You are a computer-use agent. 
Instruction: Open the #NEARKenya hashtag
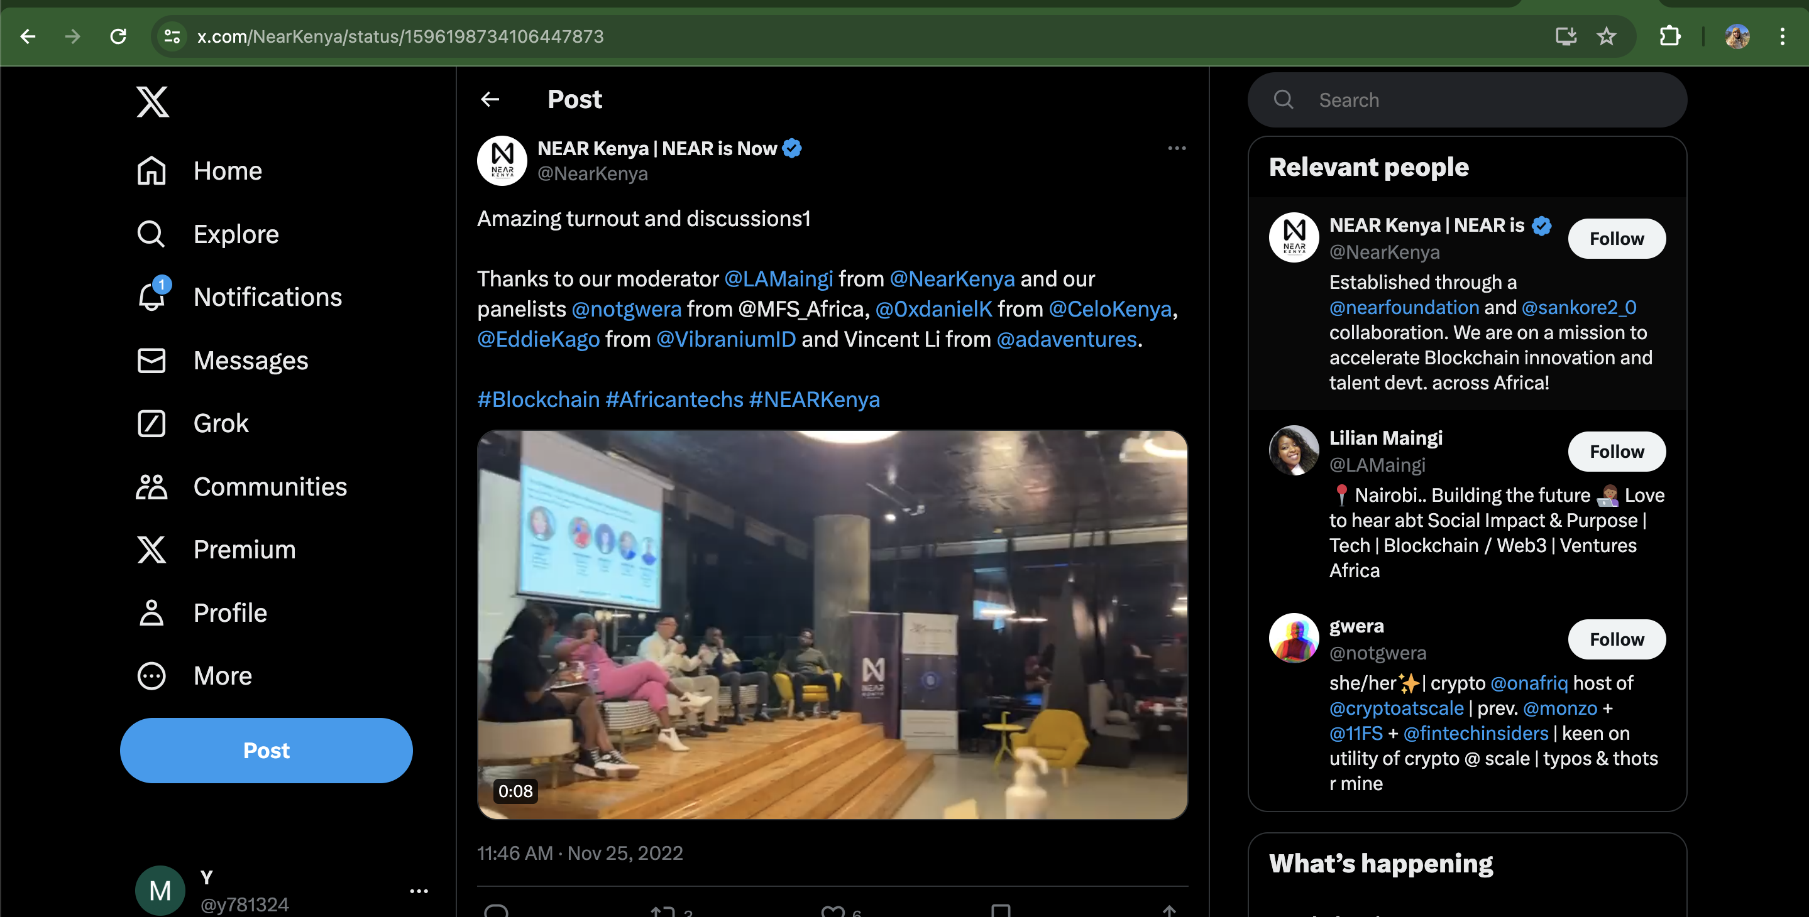(815, 400)
